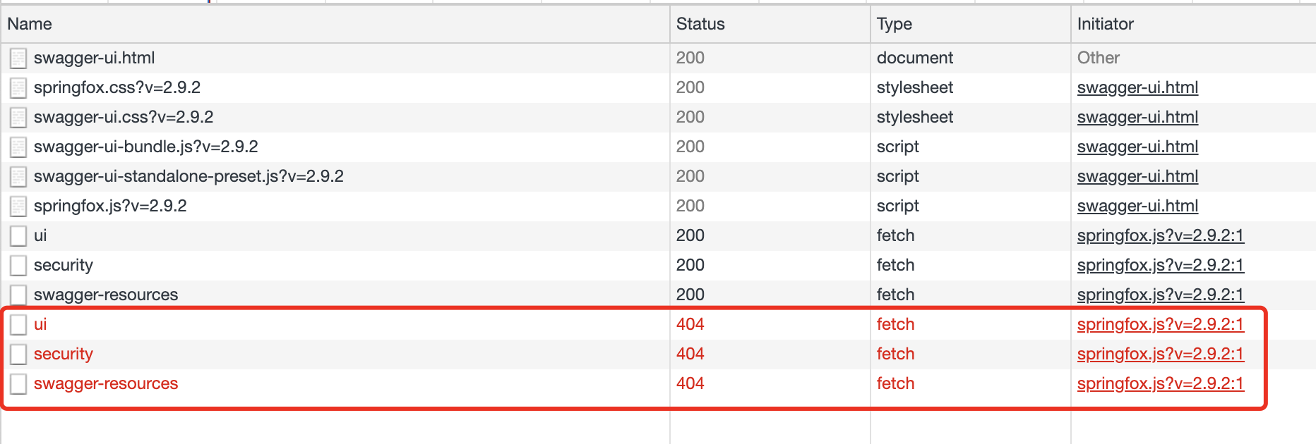This screenshot has width=1316, height=444.
Task: Open springfox.js initiator link for failed ui request
Action: 1160,324
